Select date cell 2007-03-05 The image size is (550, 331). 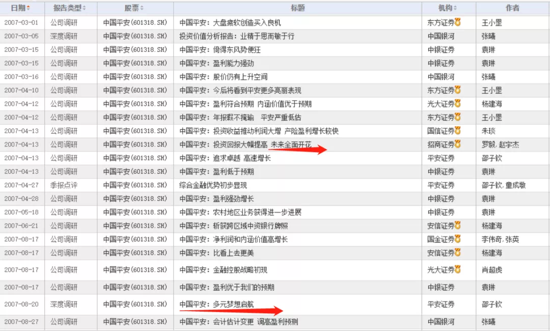[x=21, y=36]
